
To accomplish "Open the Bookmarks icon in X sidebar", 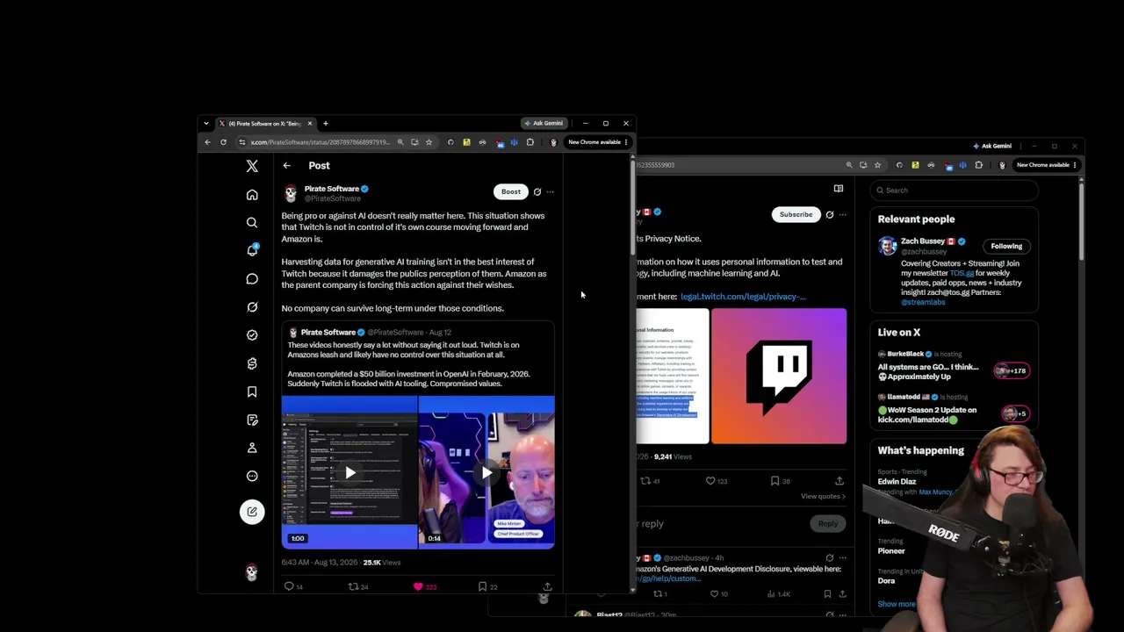I will tap(252, 391).
